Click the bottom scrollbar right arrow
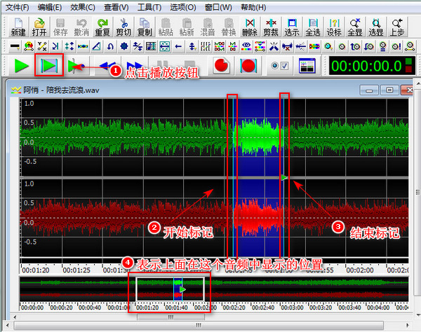 408,325
